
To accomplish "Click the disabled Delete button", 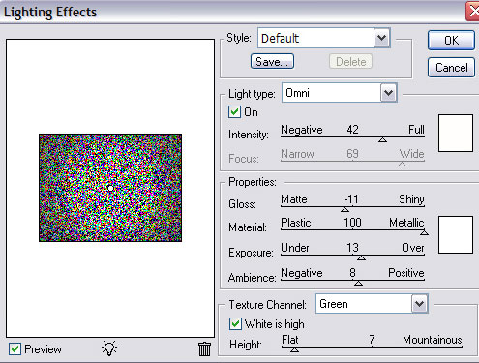I will 350,61.
